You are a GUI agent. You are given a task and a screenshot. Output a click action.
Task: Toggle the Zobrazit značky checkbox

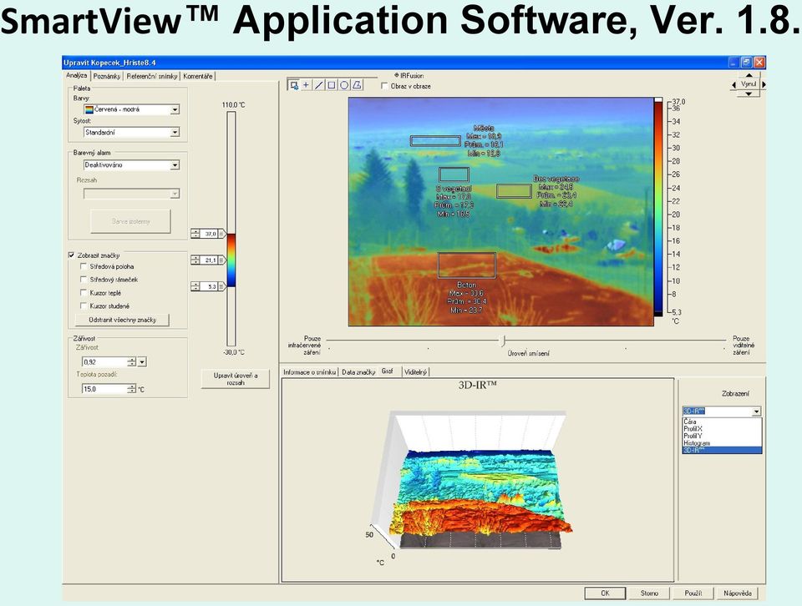point(71,255)
